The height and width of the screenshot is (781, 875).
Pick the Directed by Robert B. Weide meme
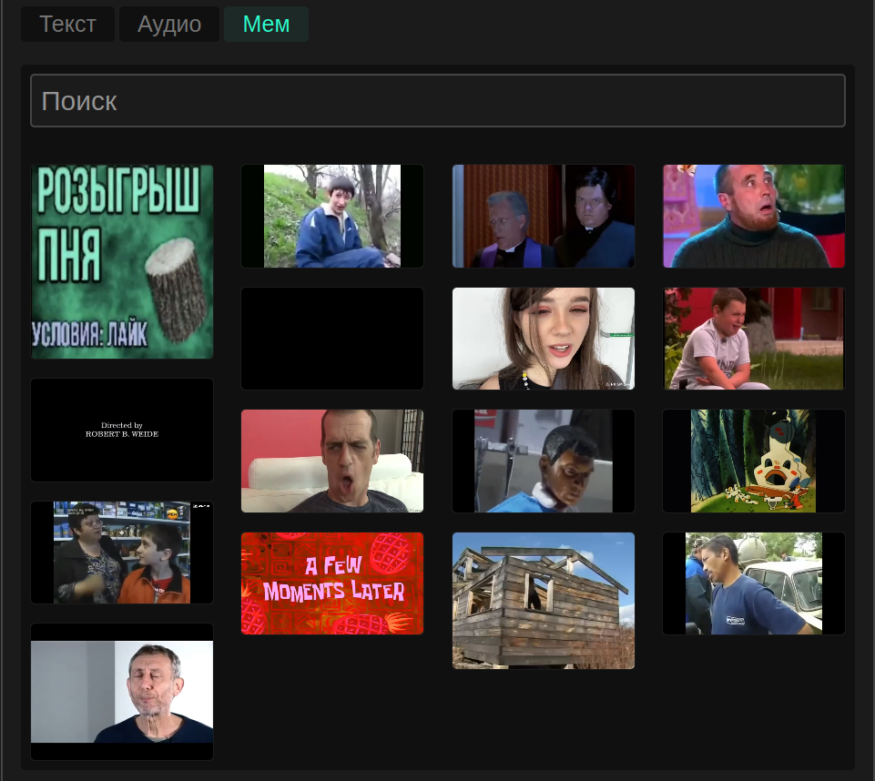[x=122, y=431]
